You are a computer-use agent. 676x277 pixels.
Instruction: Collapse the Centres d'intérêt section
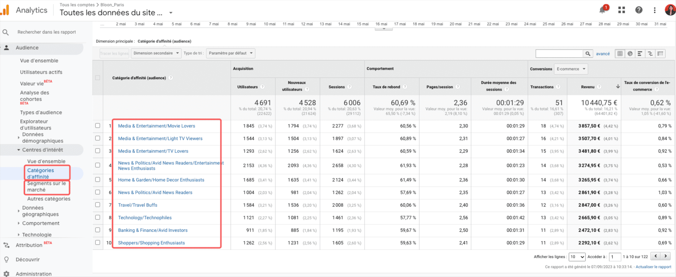click(19, 150)
